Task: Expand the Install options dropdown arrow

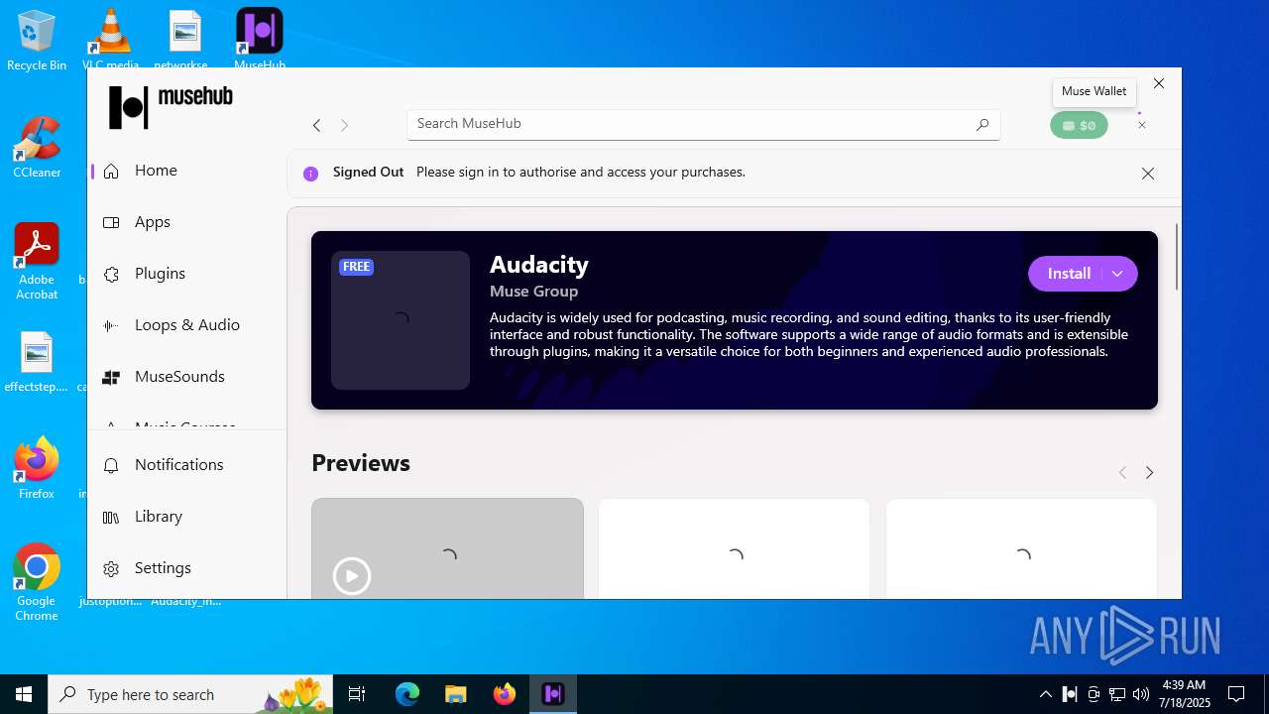Action: pos(1117,274)
